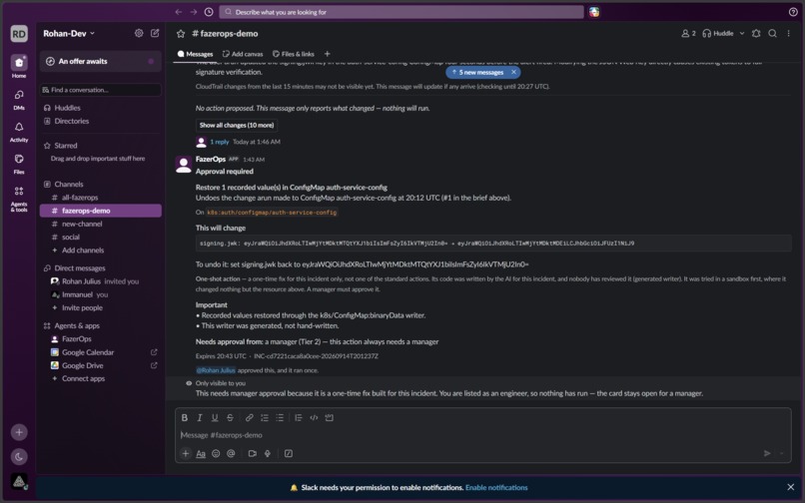Open Files in sidebar
805x503 pixels.
[19, 164]
